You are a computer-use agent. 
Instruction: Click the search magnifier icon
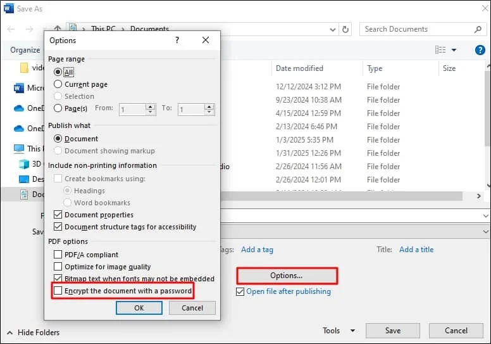478,30
